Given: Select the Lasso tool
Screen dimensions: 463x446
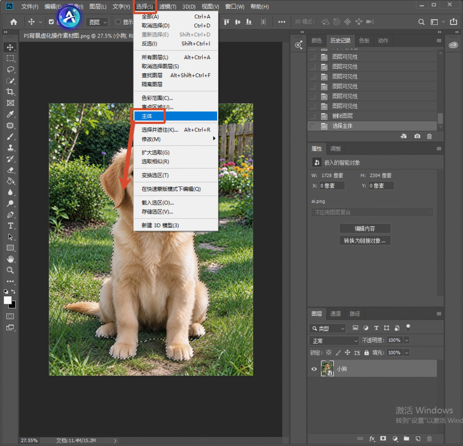Looking at the screenshot, I should click(x=10, y=69).
